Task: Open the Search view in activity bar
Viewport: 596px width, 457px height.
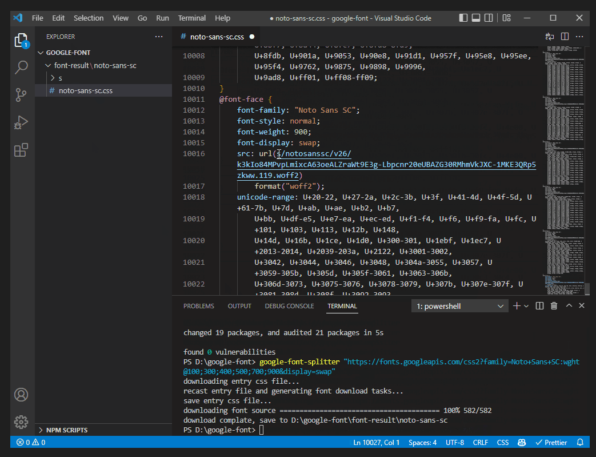Action: click(x=21, y=67)
